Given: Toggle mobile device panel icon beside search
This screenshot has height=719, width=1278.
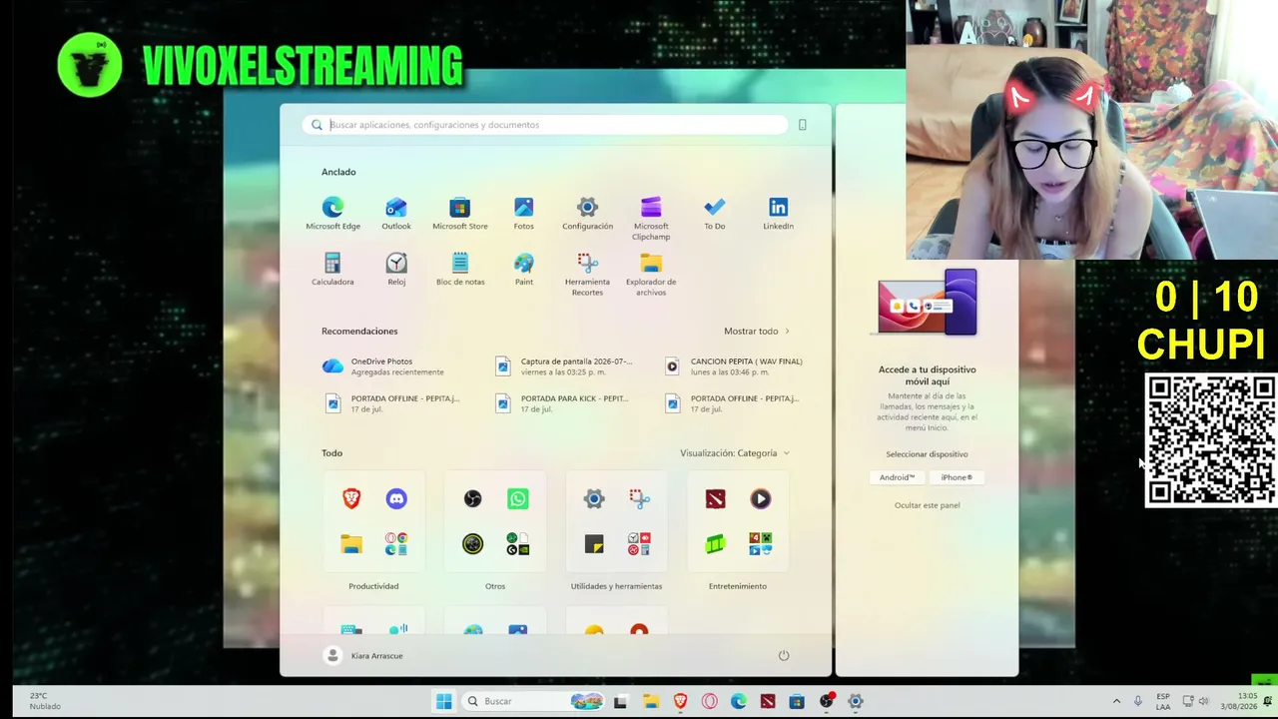Looking at the screenshot, I should click(x=802, y=125).
